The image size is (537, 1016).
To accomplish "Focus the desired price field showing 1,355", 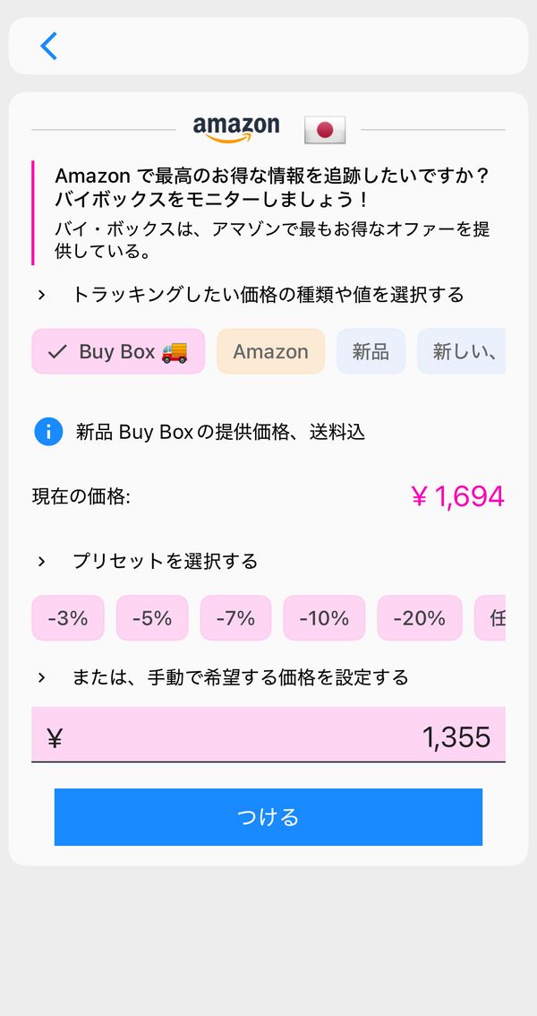I will pos(268,735).
